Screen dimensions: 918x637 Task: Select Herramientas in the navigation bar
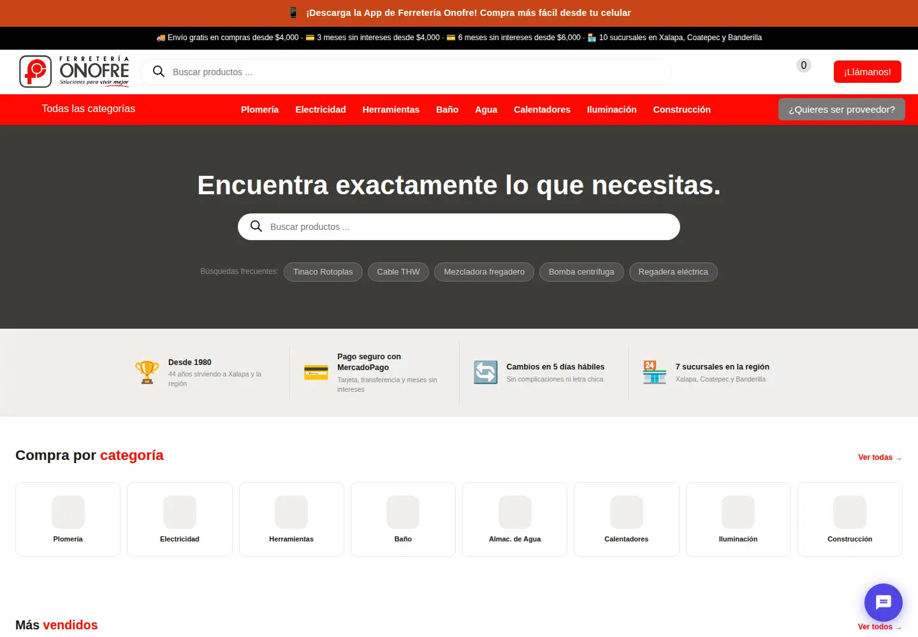391,110
